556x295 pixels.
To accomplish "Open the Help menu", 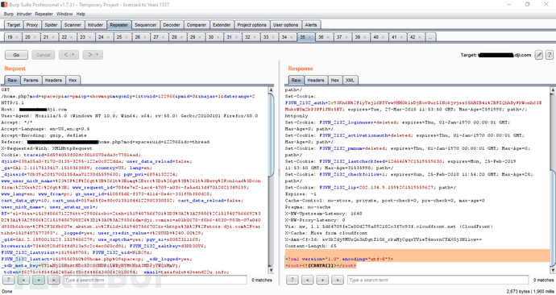I will (x=81, y=15).
